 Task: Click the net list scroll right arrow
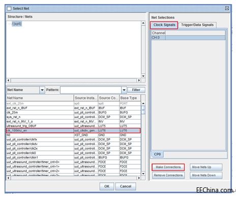[x=139, y=178]
